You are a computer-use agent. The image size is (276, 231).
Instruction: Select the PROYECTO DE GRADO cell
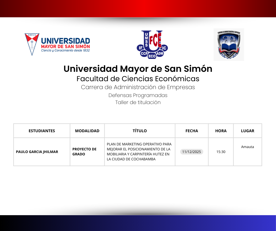[85, 152]
